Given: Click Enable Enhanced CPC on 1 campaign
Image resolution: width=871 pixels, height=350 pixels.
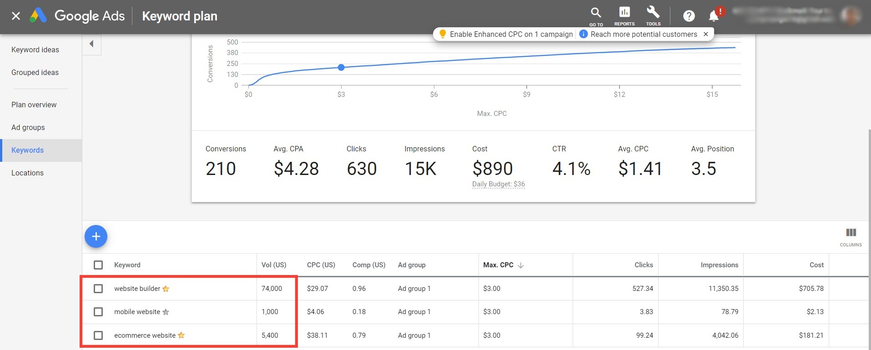Looking at the screenshot, I should [x=511, y=35].
